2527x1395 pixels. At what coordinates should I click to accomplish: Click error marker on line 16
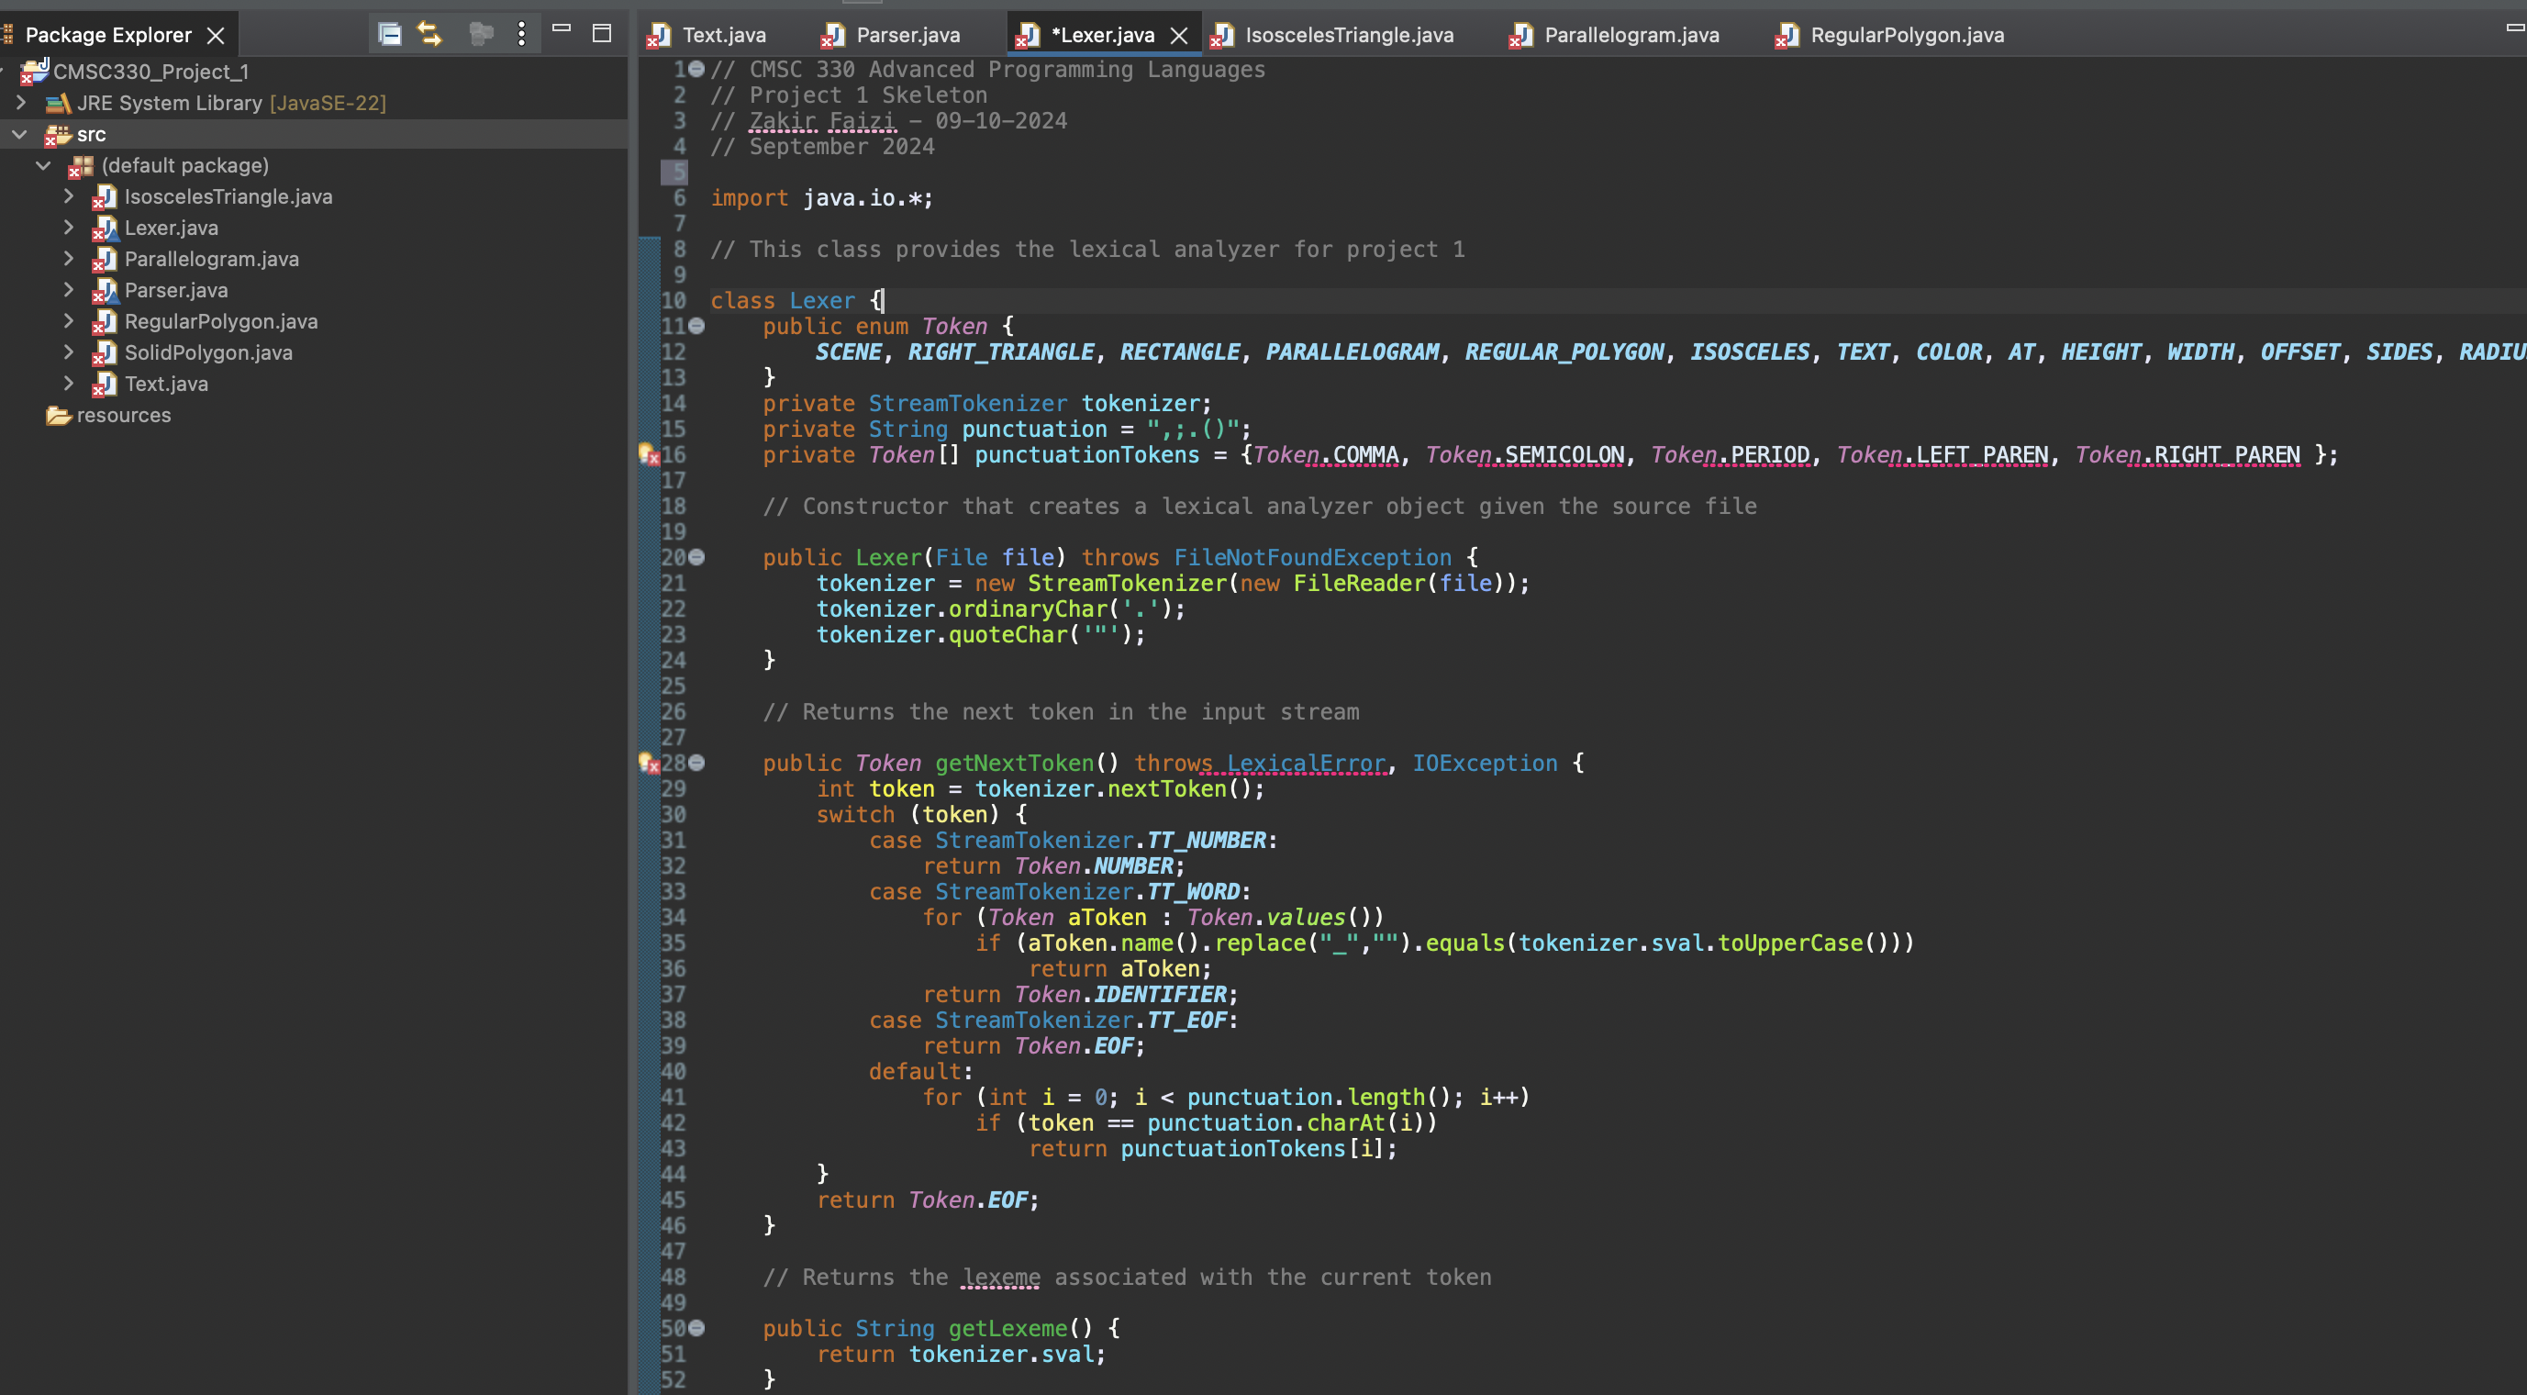pos(649,454)
